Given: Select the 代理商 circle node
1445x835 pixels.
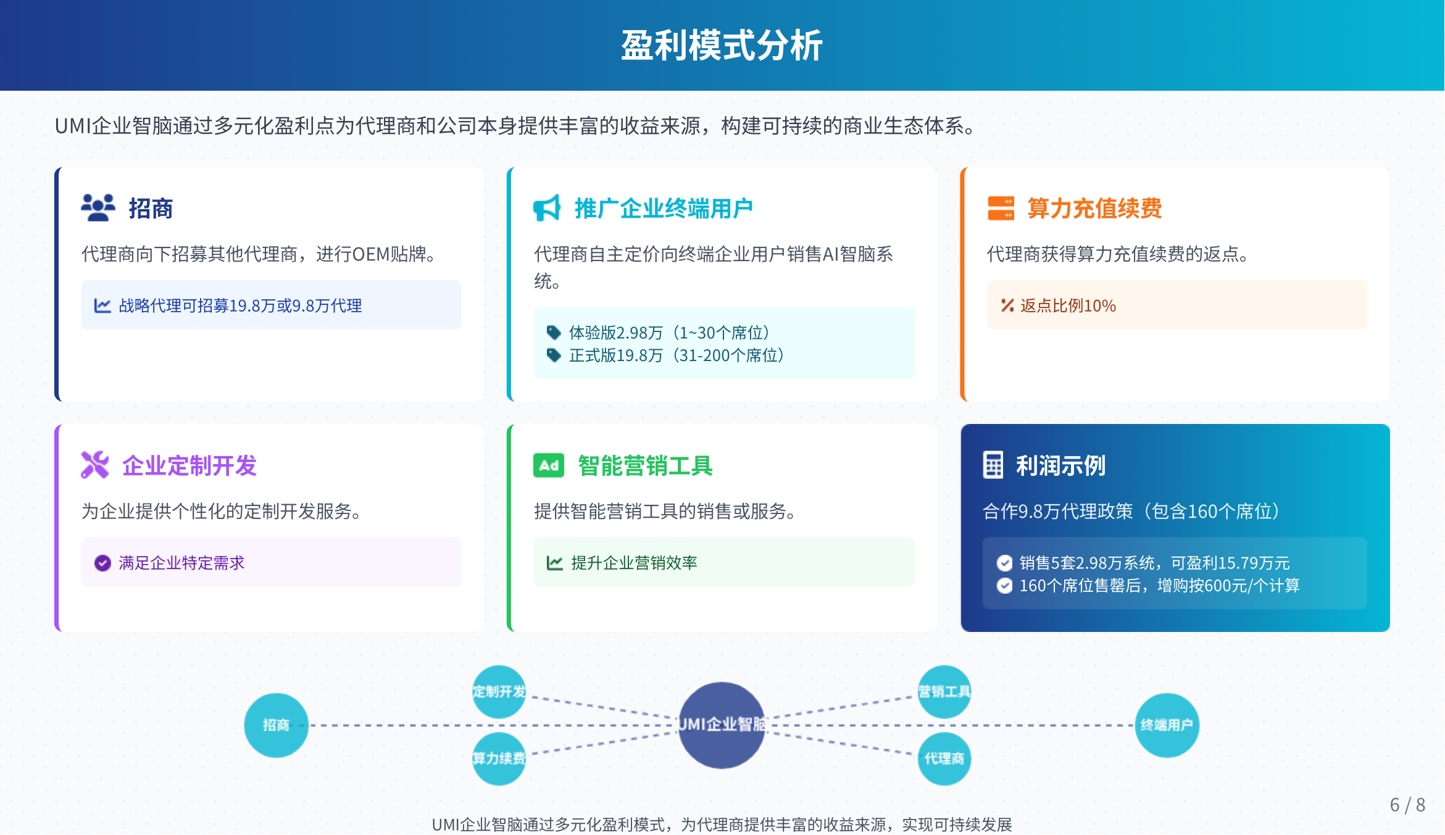Looking at the screenshot, I should pyautogui.click(x=944, y=758).
